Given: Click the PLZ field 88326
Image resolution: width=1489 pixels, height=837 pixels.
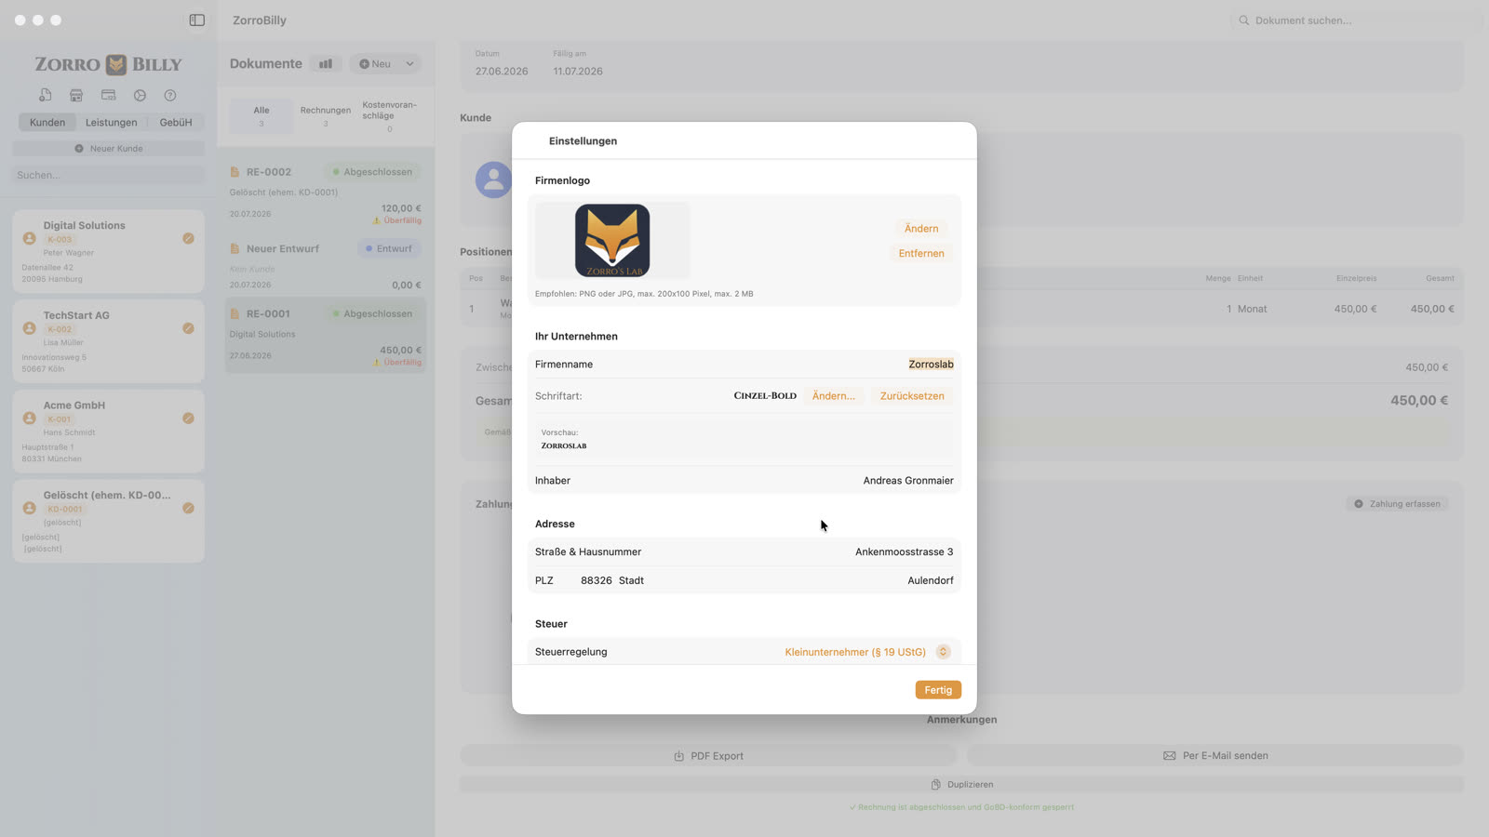Looking at the screenshot, I should point(596,580).
